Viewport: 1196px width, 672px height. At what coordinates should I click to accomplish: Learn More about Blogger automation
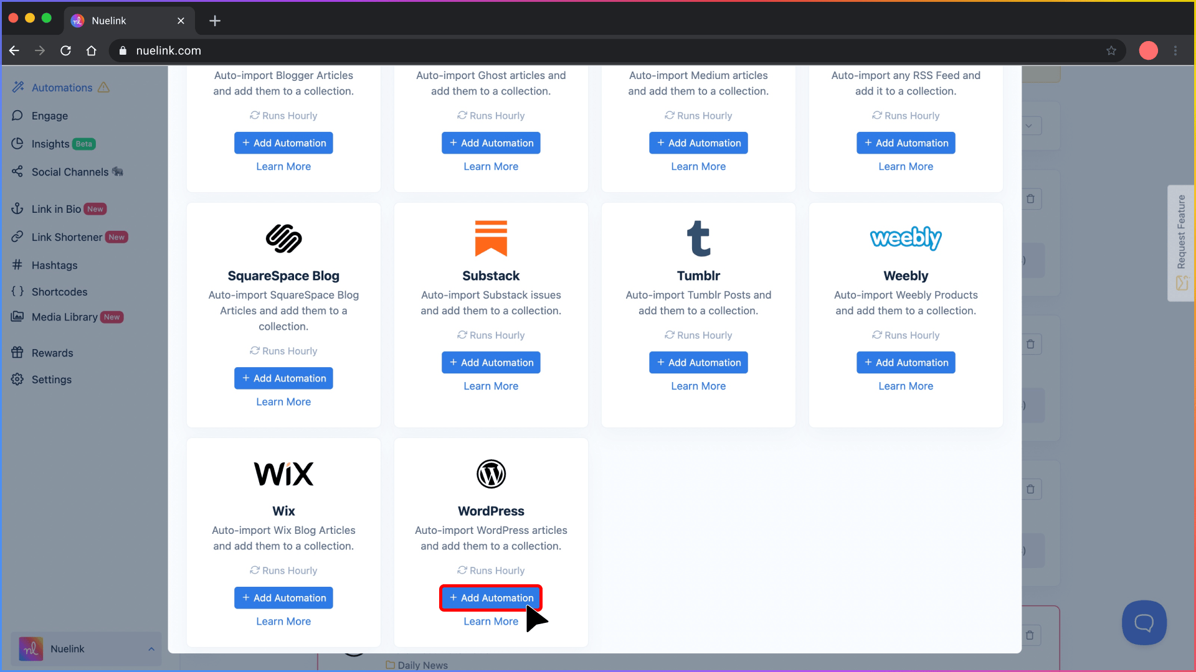click(283, 167)
